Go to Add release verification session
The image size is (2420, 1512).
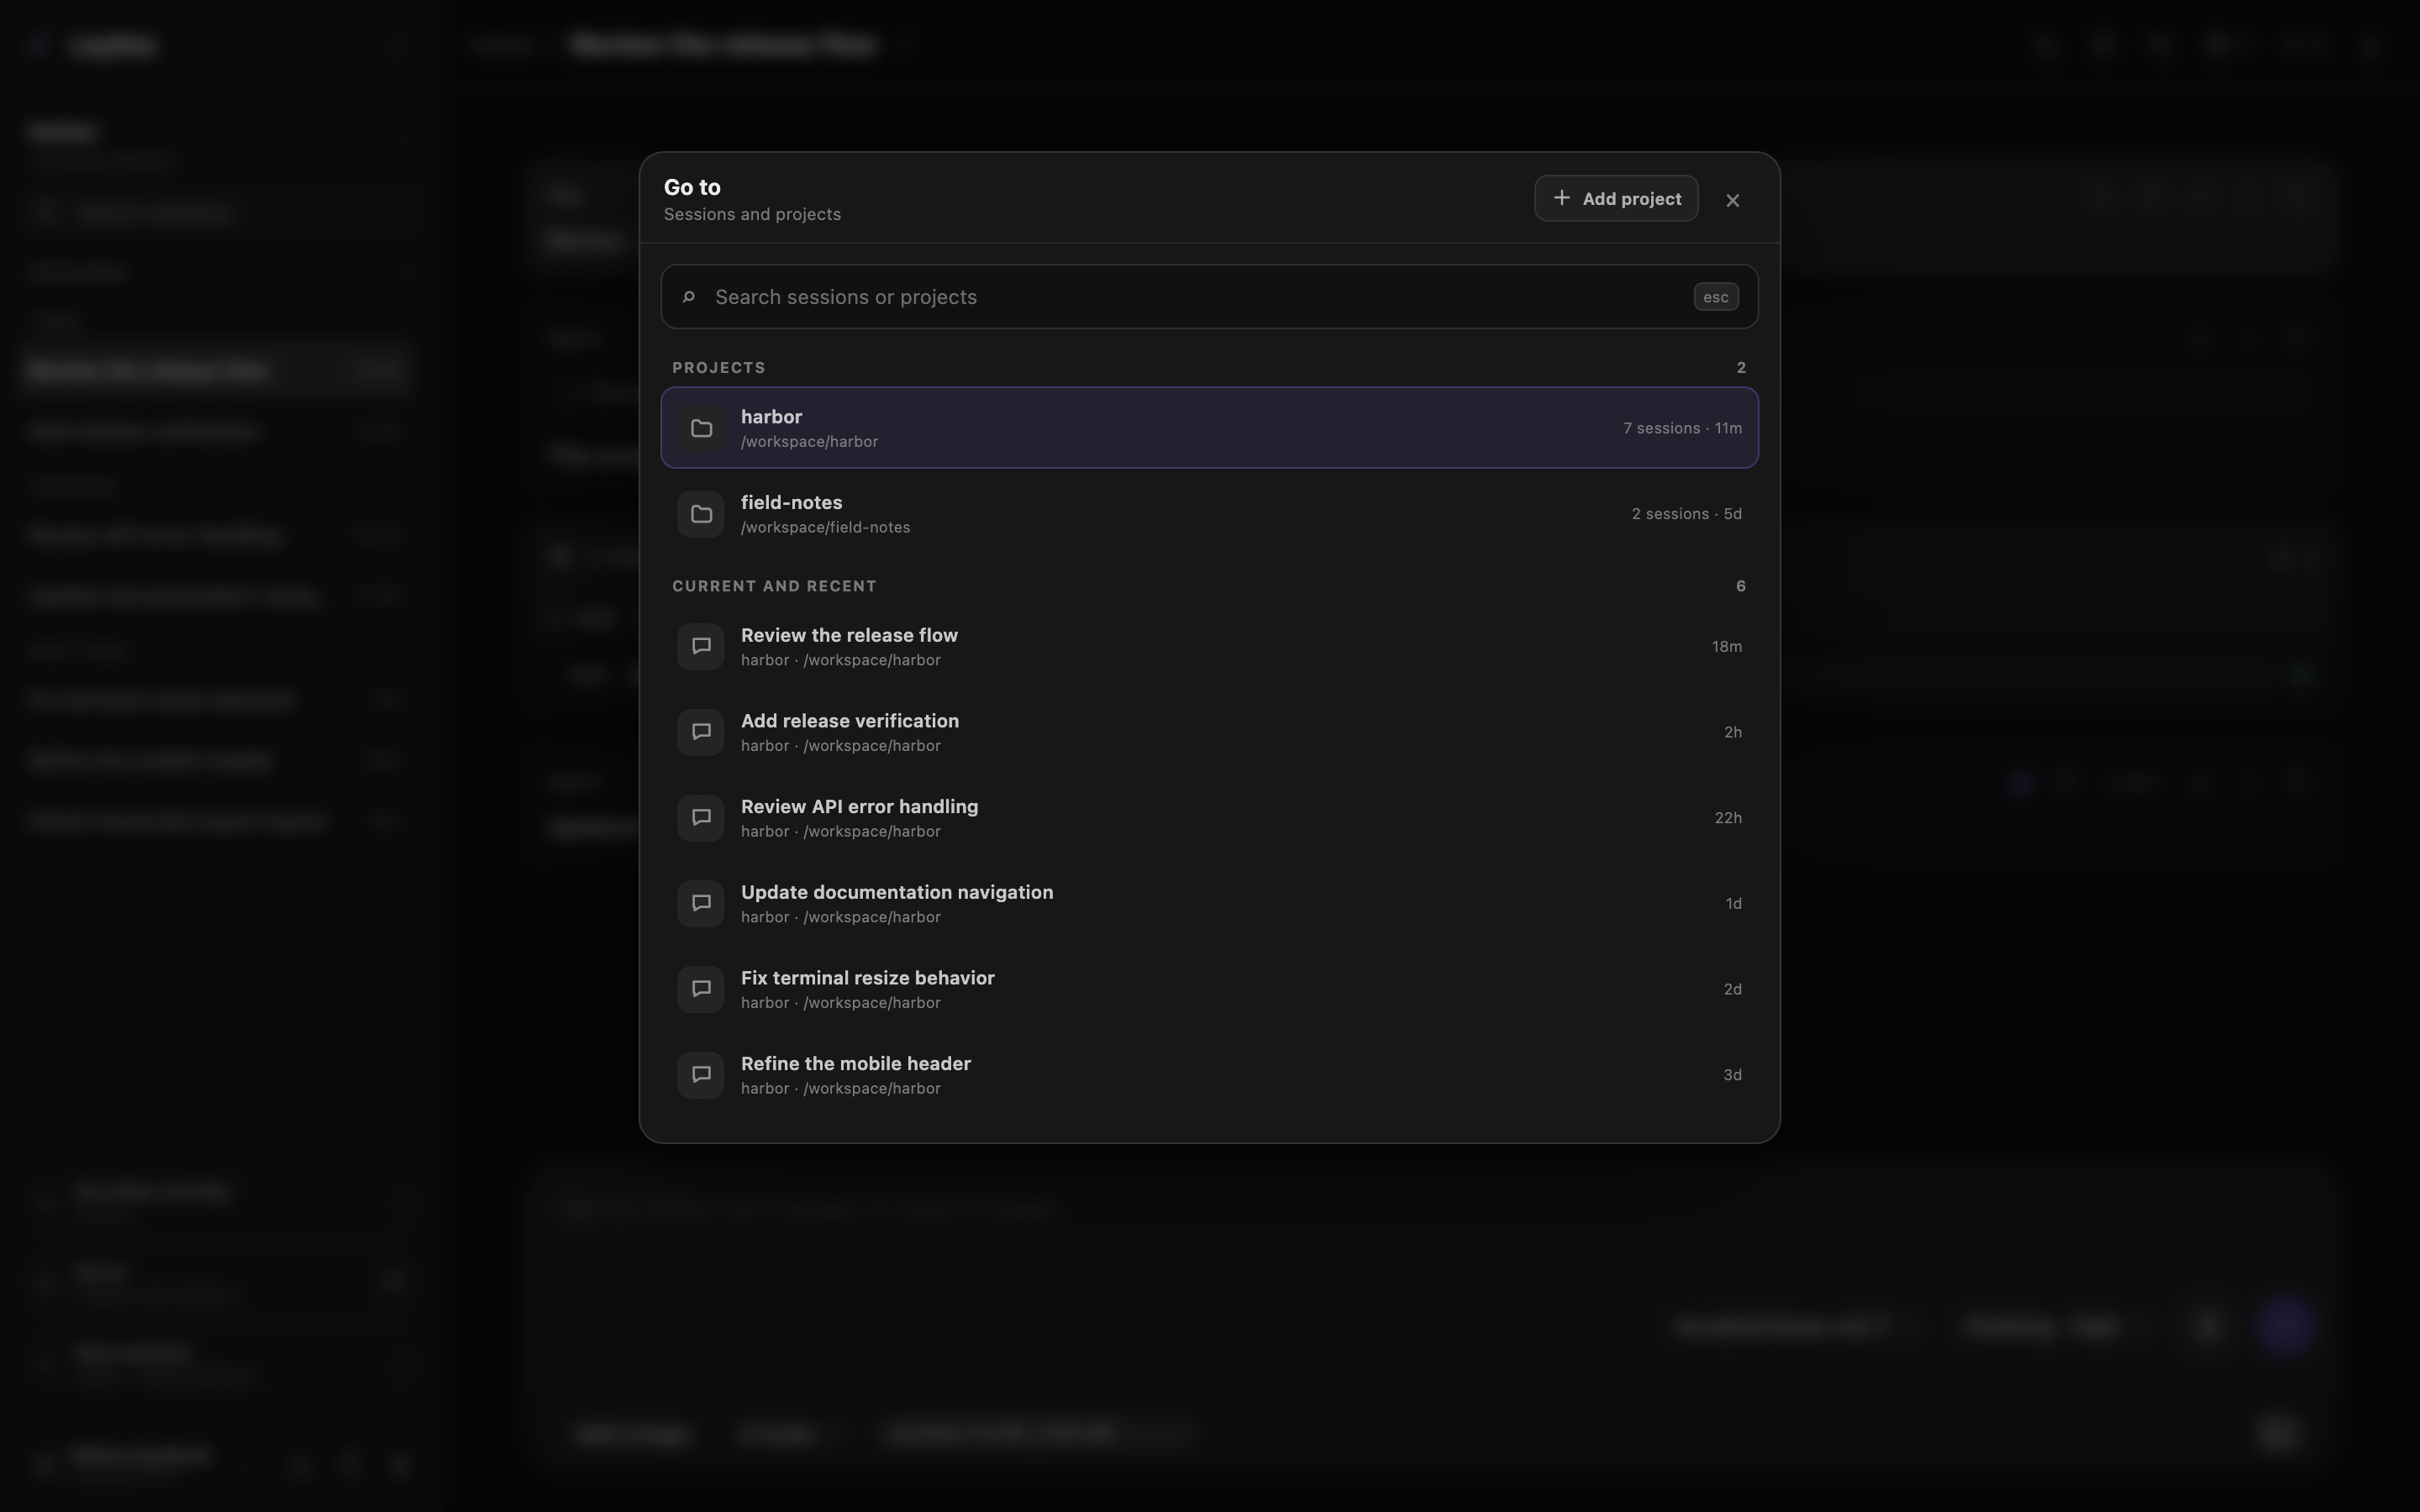[x=1209, y=732]
